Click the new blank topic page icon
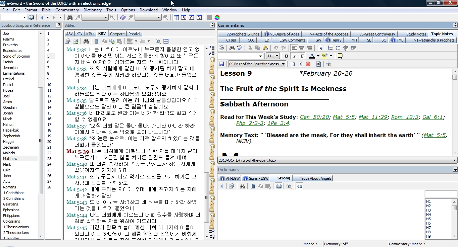Image resolution: width=458 pixels, height=247 pixels. click(293, 64)
